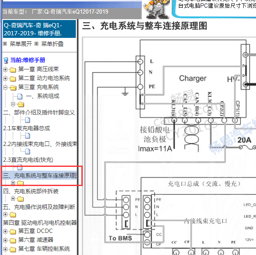This screenshot has height=255, width=256.
Task: Click the page icon of 一、系统组成
Action: pyautogui.click(x=20, y=96)
